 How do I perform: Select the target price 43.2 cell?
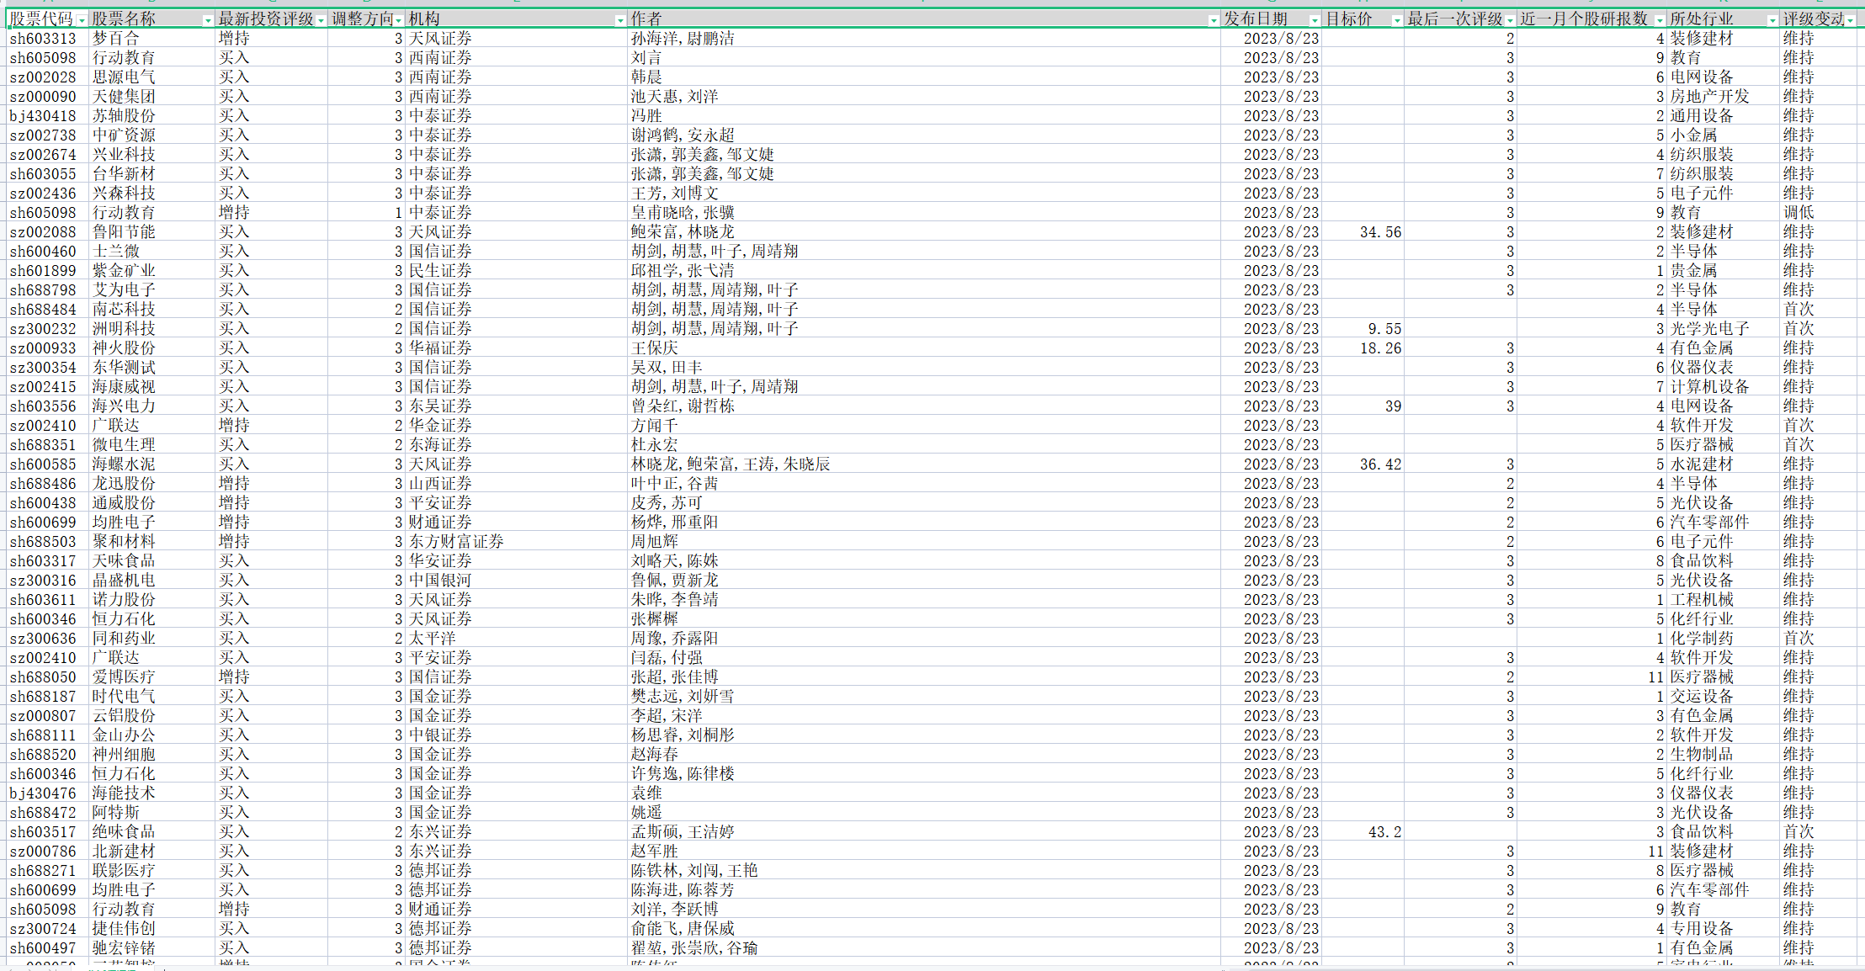[x=1363, y=832]
